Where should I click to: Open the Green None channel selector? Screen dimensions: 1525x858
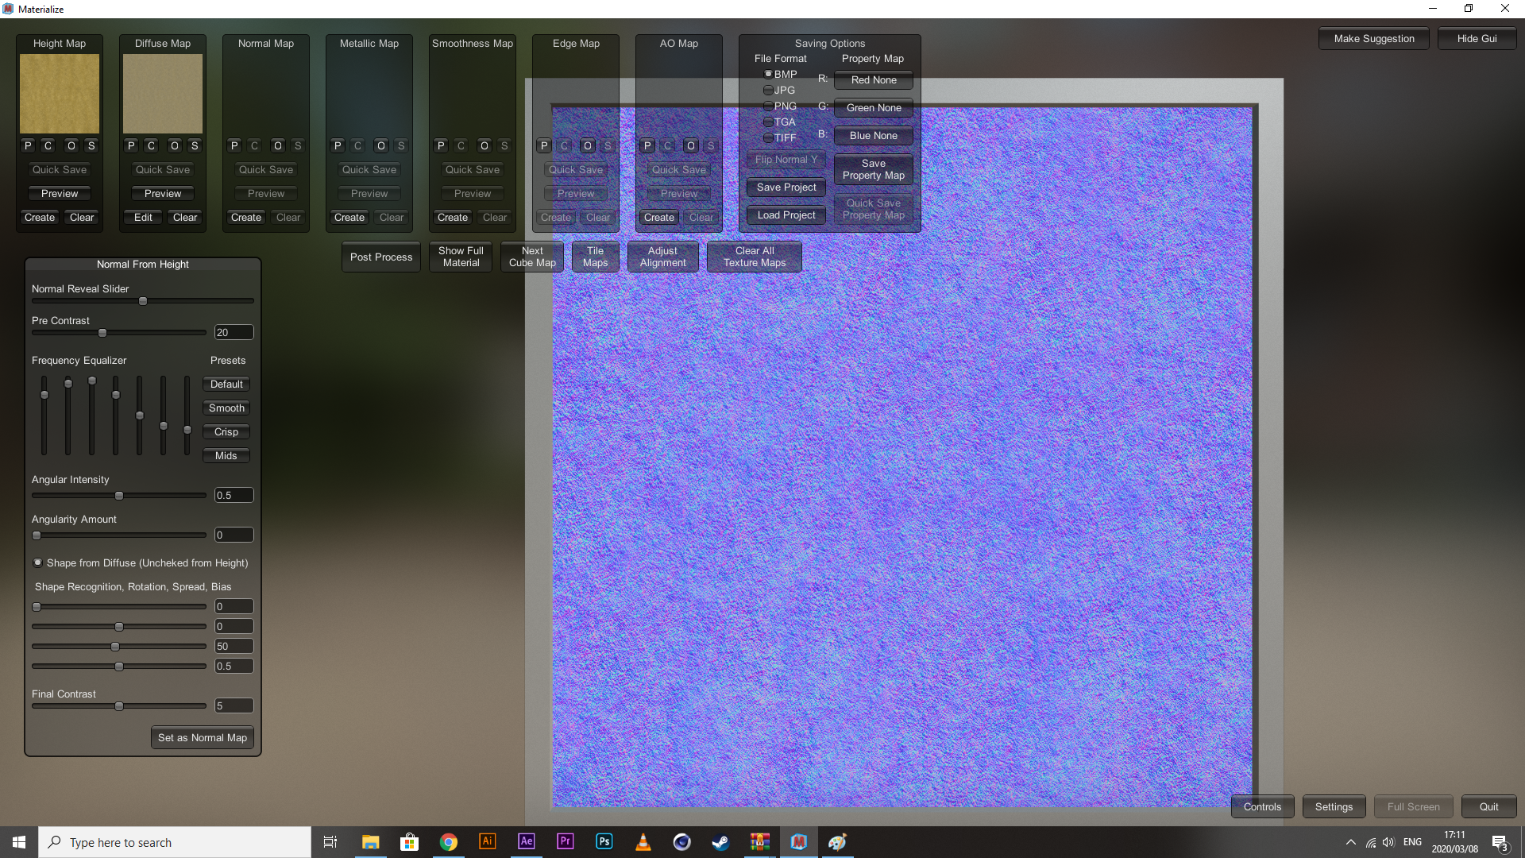(873, 108)
